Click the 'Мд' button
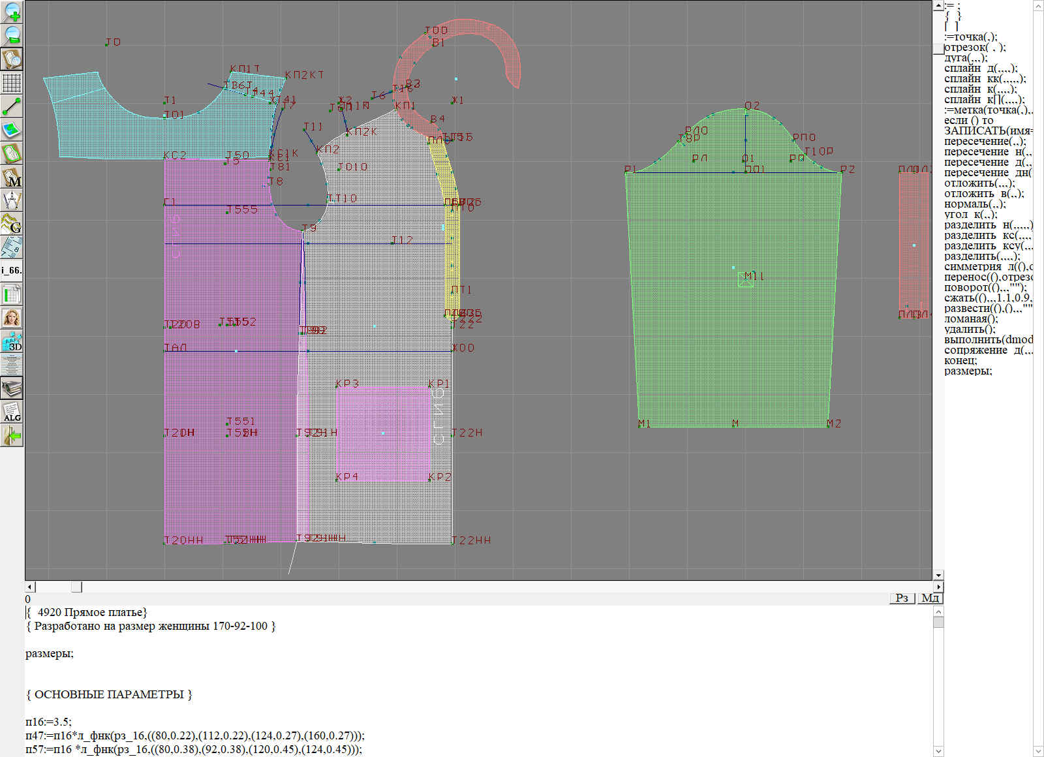Viewport: 1044px width, 757px height. [930, 598]
